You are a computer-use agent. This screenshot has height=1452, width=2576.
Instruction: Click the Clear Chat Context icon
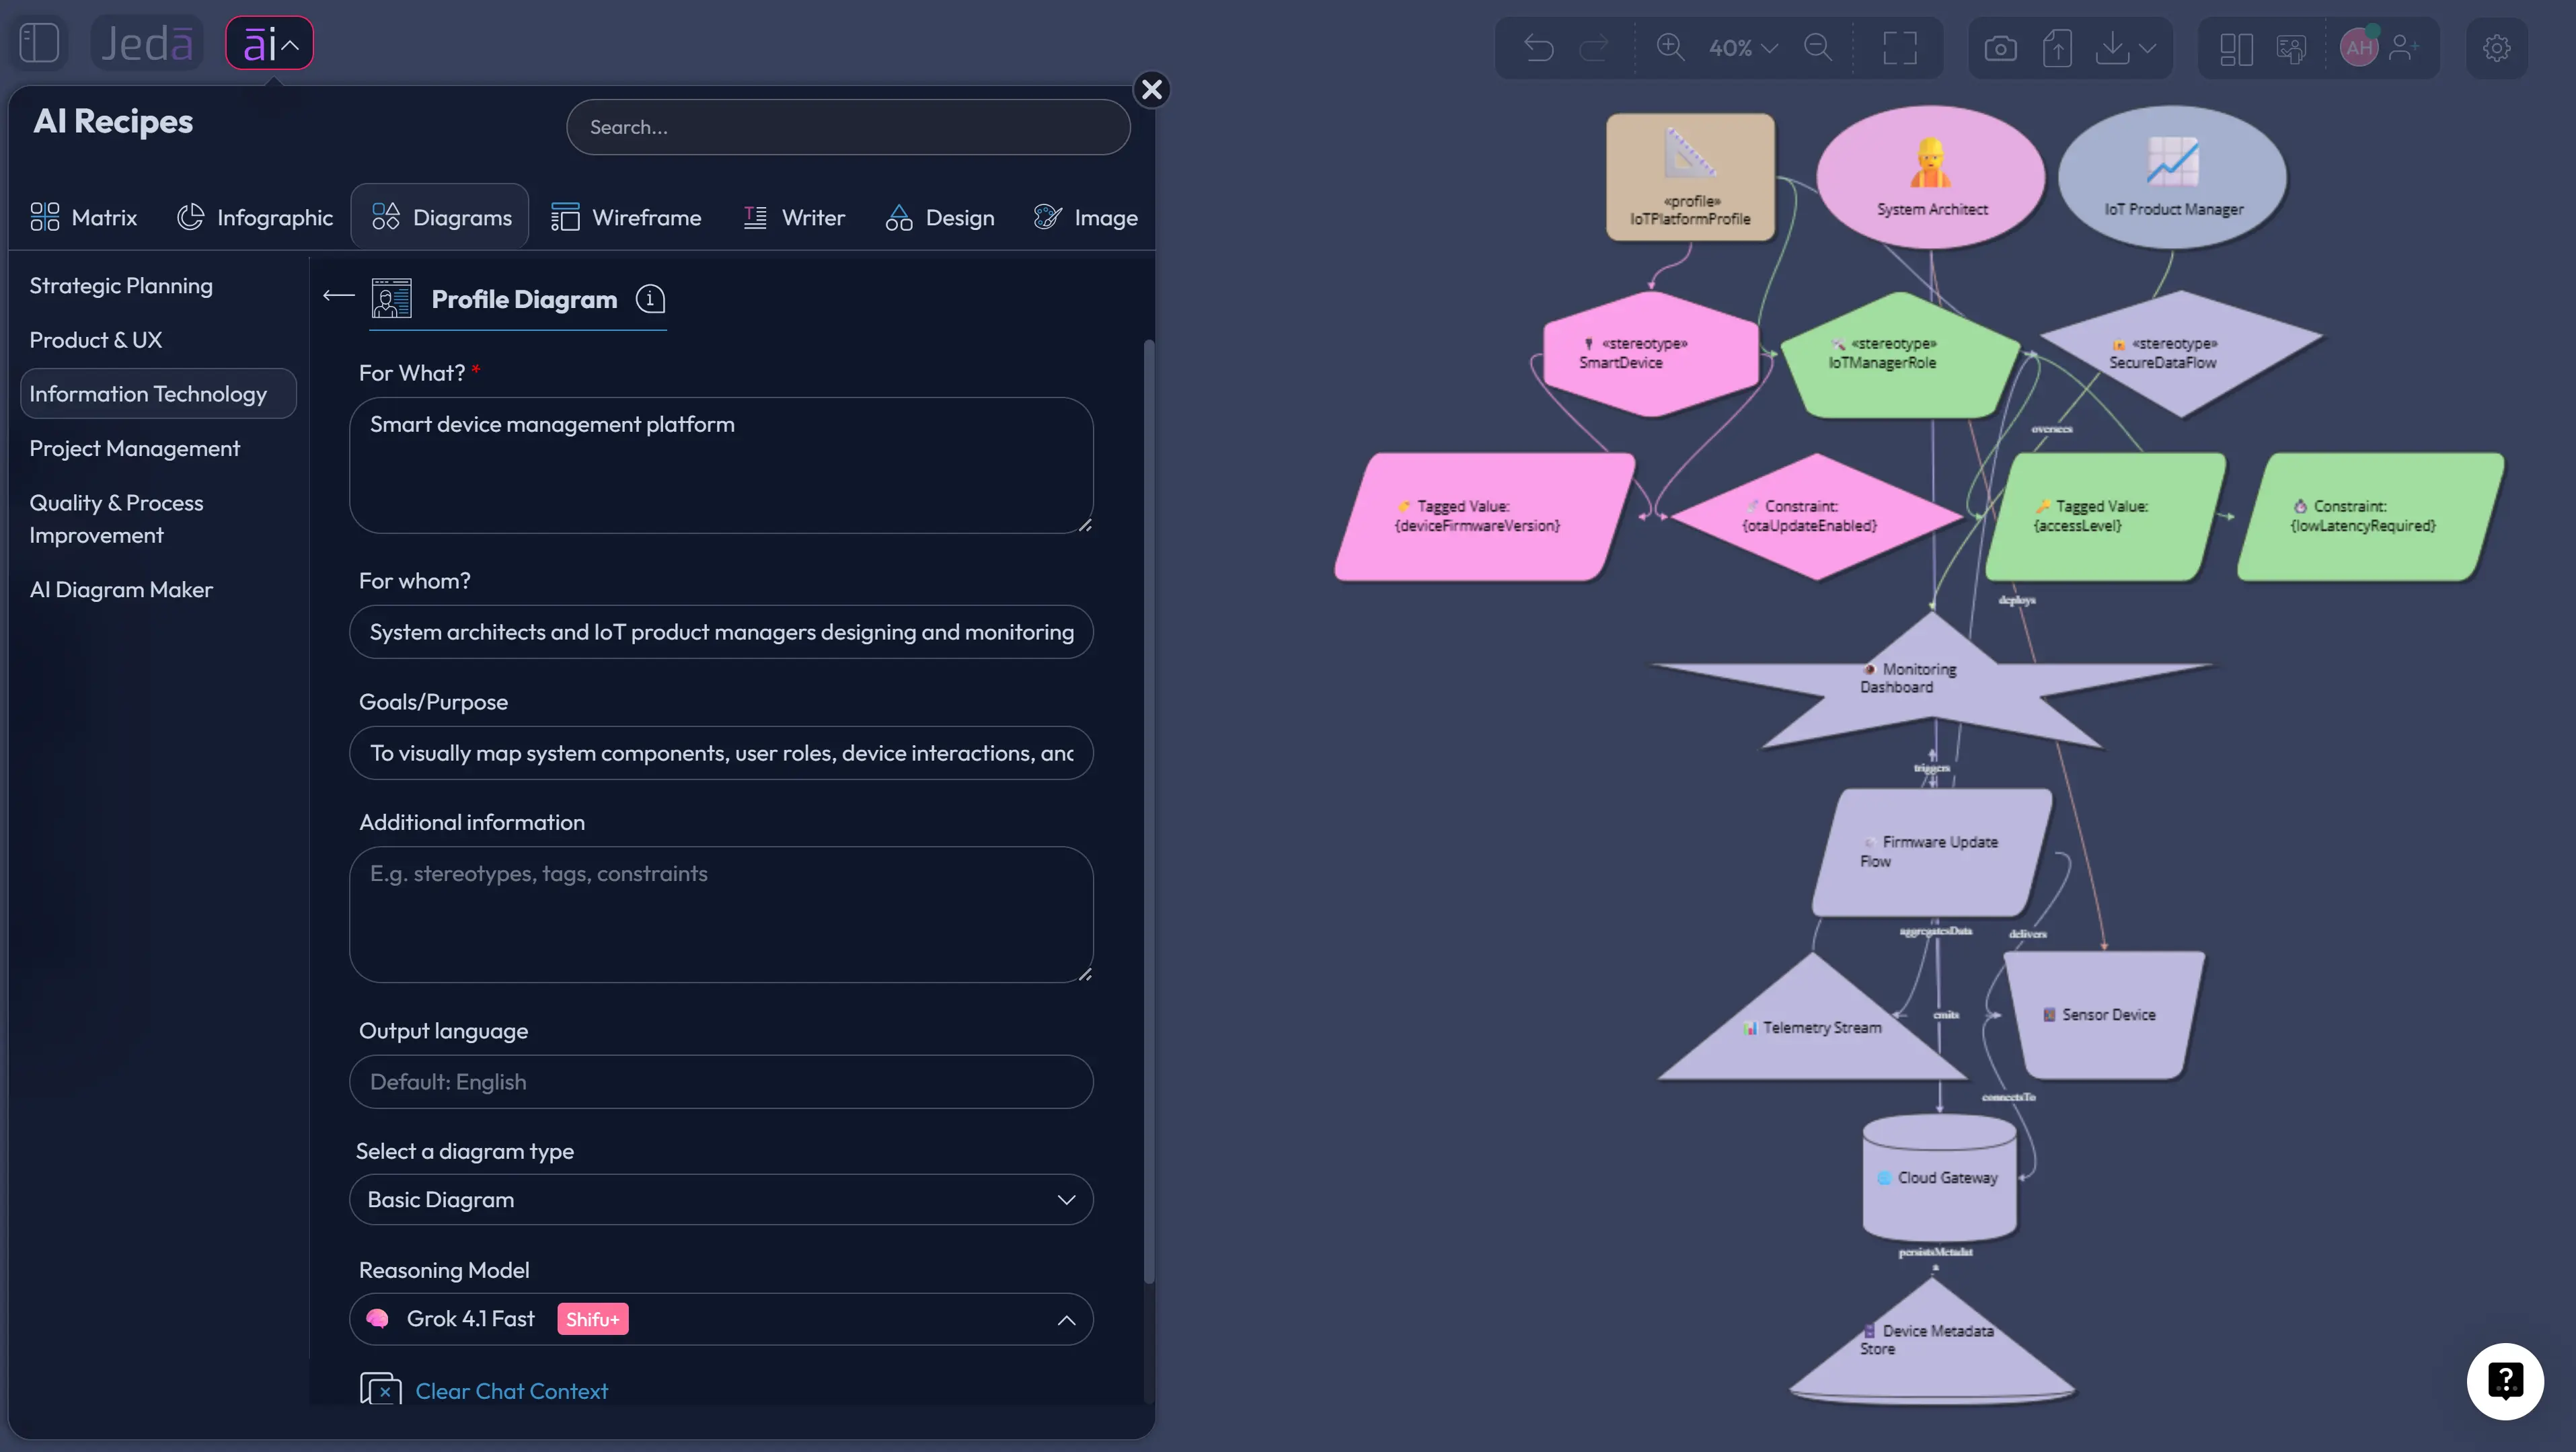click(380, 1390)
